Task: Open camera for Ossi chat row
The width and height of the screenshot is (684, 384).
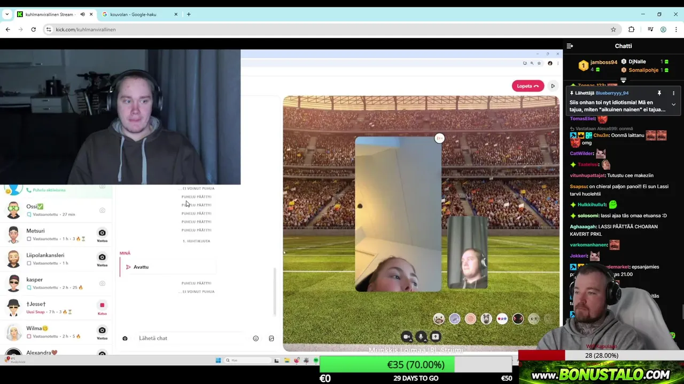Action: click(102, 210)
